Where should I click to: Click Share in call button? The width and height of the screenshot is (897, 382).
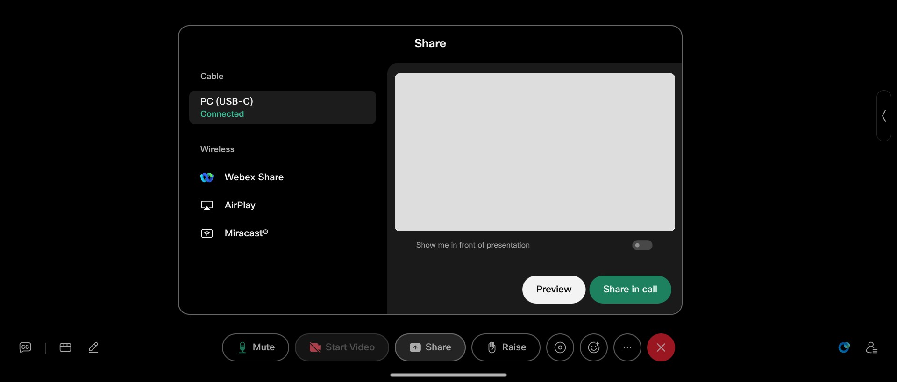point(630,290)
